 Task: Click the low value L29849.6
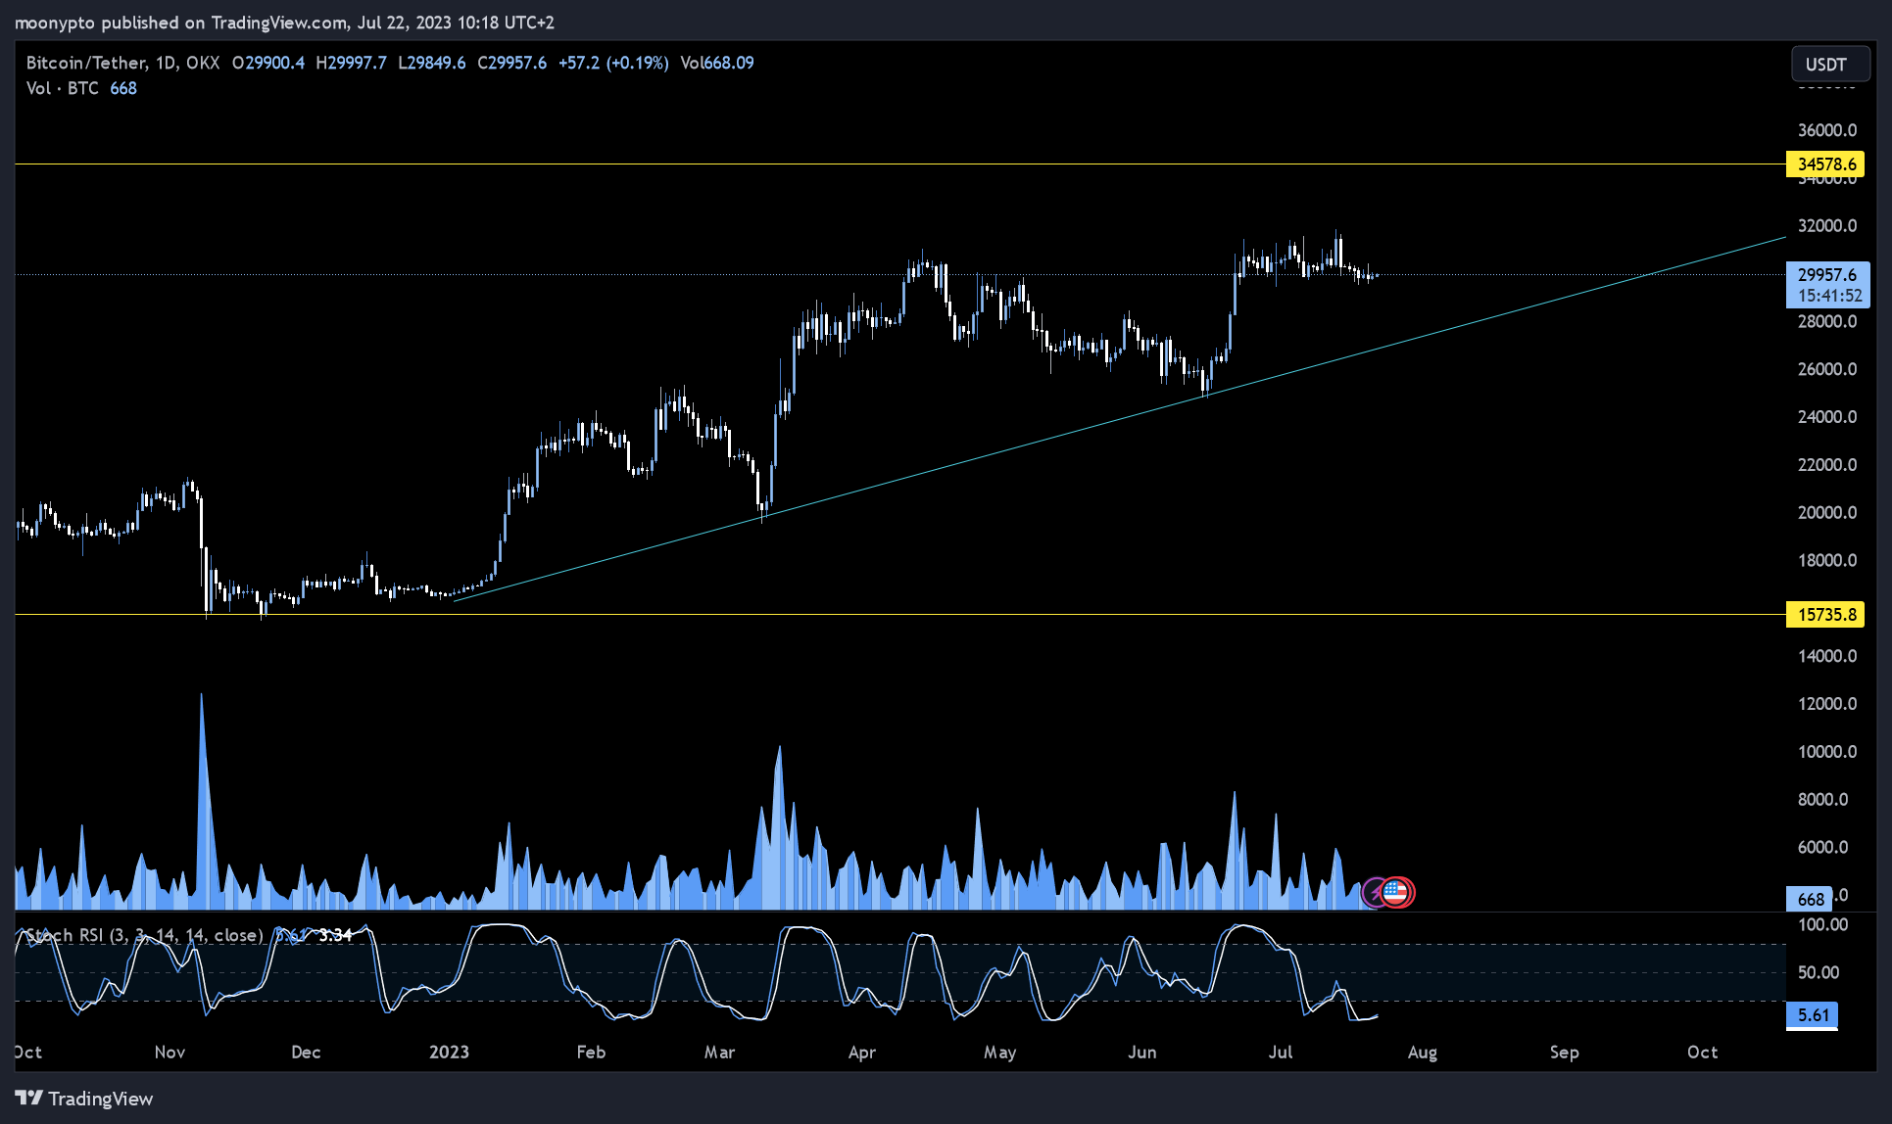coord(432,63)
